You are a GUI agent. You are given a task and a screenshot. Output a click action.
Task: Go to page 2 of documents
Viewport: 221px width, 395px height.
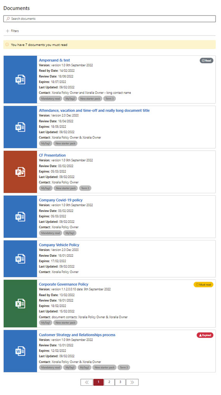click(109, 382)
